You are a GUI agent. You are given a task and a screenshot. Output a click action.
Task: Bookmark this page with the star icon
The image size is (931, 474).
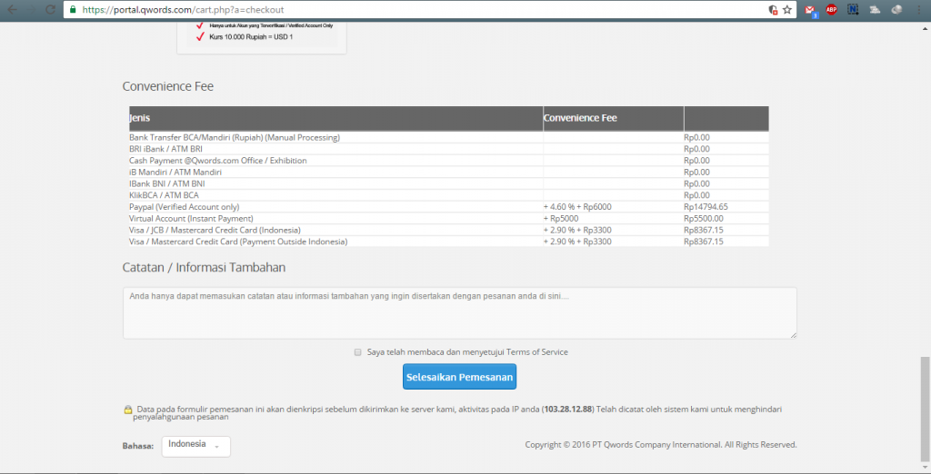786,10
